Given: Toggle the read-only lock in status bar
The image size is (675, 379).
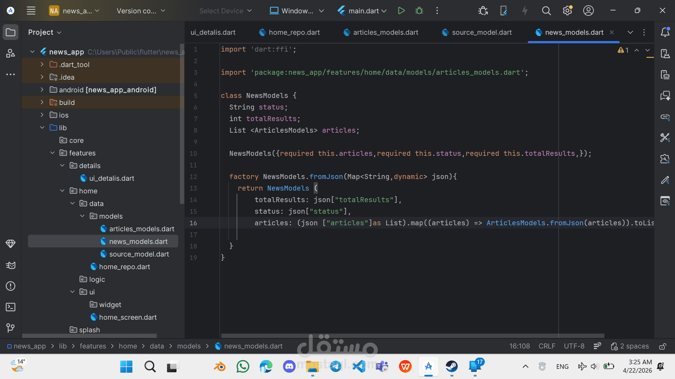Looking at the screenshot, I should [662, 346].
